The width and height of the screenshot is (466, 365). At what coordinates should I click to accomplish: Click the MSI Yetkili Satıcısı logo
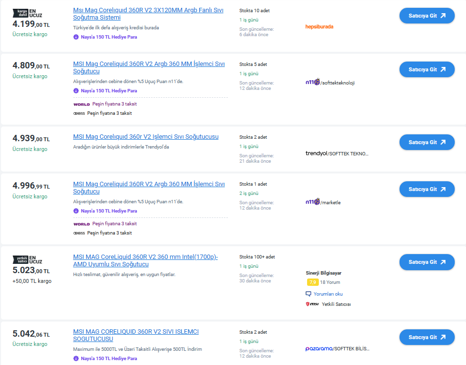coord(312,304)
